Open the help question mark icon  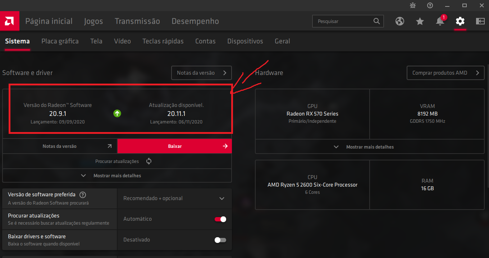coord(430,5)
